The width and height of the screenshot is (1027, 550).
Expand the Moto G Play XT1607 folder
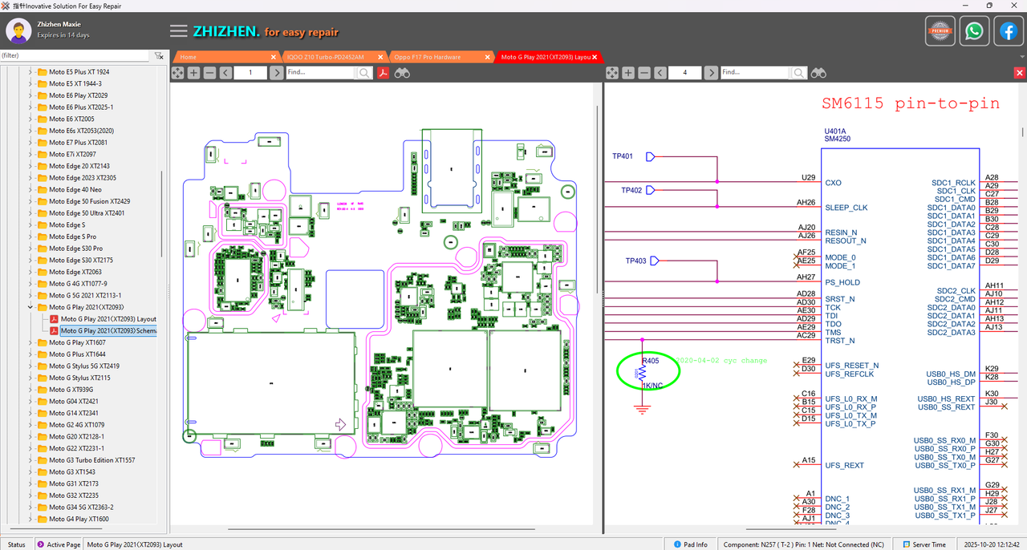[30, 342]
